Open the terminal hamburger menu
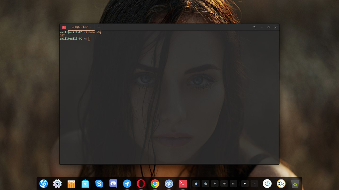The image size is (339, 190). click(254, 27)
